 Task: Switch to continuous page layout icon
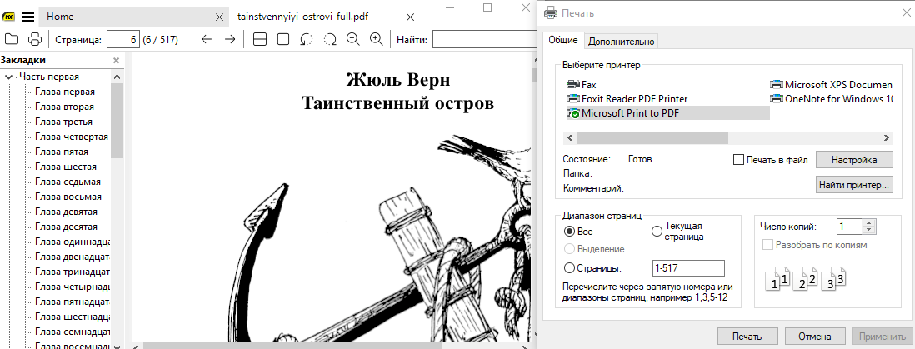pyautogui.click(x=260, y=40)
